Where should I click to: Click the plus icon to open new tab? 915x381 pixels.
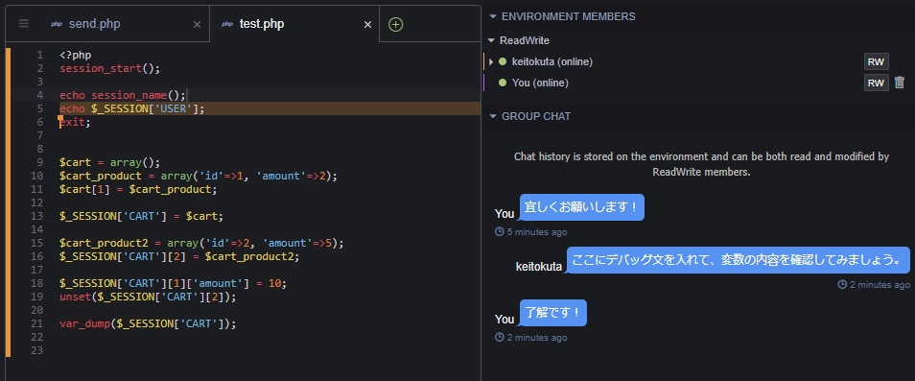click(396, 25)
